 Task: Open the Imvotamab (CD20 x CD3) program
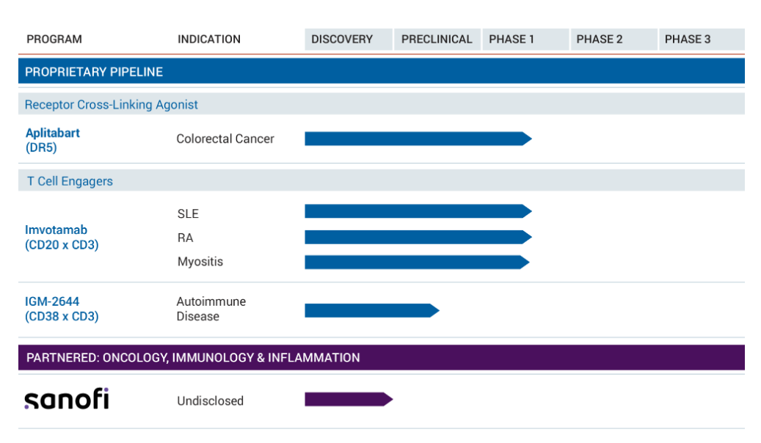pyautogui.click(x=62, y=238)
